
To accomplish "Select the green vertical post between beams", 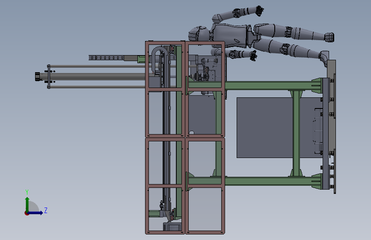I will 296,134.
